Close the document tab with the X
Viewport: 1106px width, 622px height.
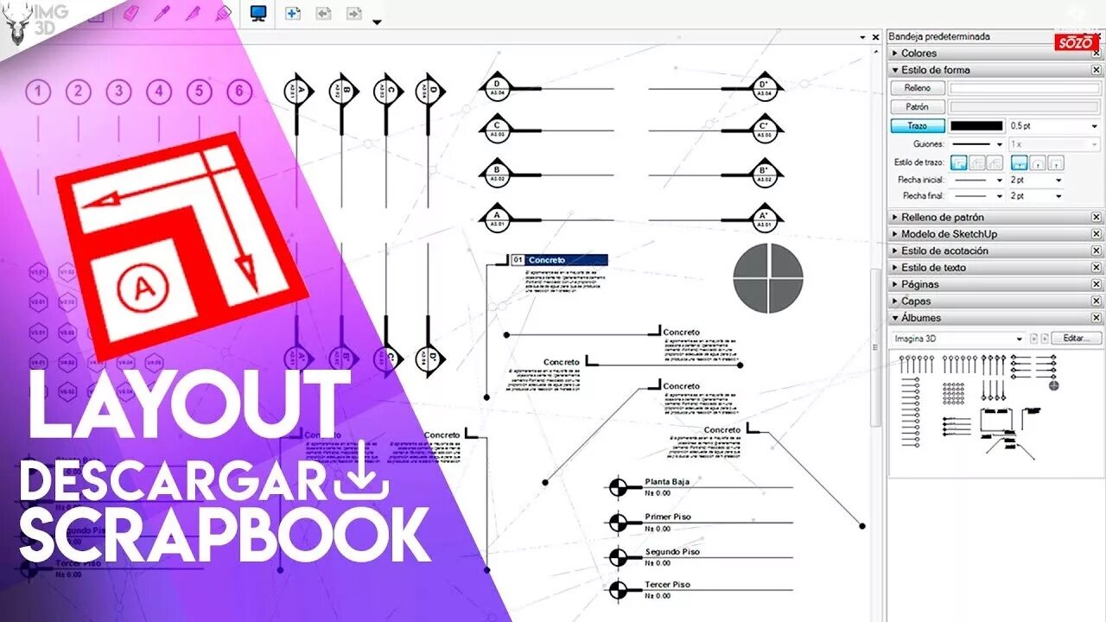tap(875, 37)
